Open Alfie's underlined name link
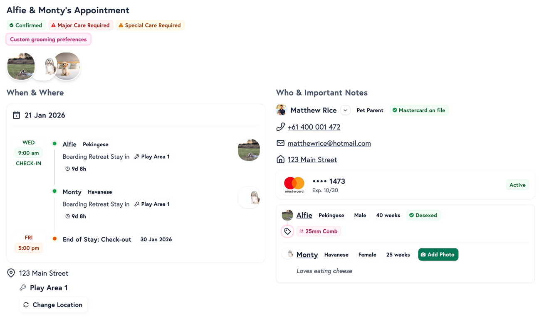Screen dimensions: 544x319 (304, 215)
